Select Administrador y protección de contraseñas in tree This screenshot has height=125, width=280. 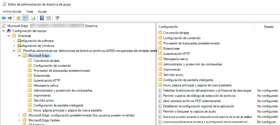(63, 91)
